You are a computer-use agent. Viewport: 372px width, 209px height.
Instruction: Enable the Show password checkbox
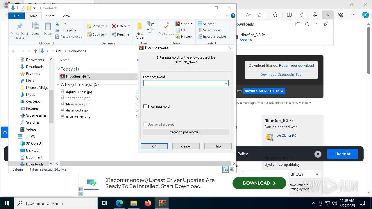(x=145, y=107)
